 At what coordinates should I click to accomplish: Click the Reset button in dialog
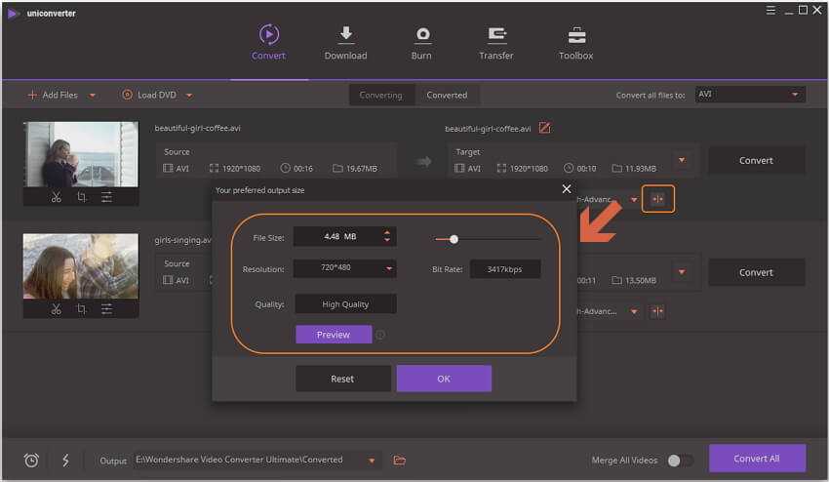point(342,379)
